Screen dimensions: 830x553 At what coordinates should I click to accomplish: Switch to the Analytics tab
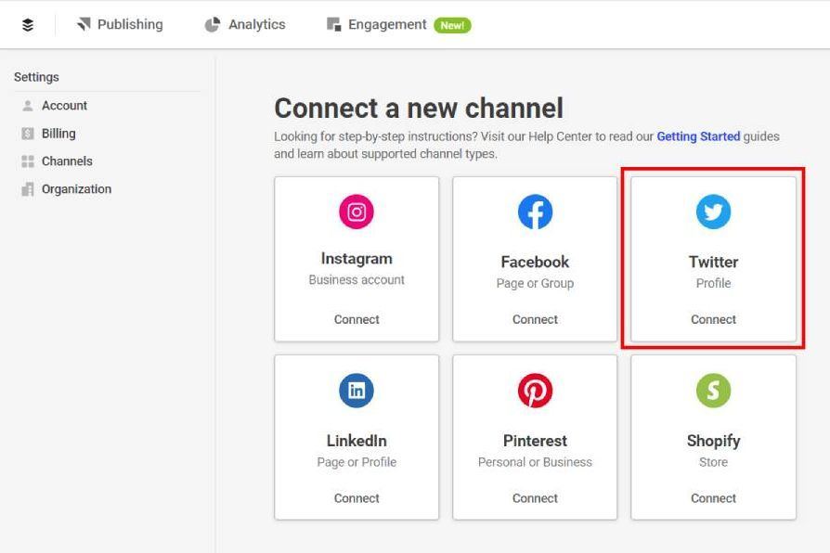(245, 24)
